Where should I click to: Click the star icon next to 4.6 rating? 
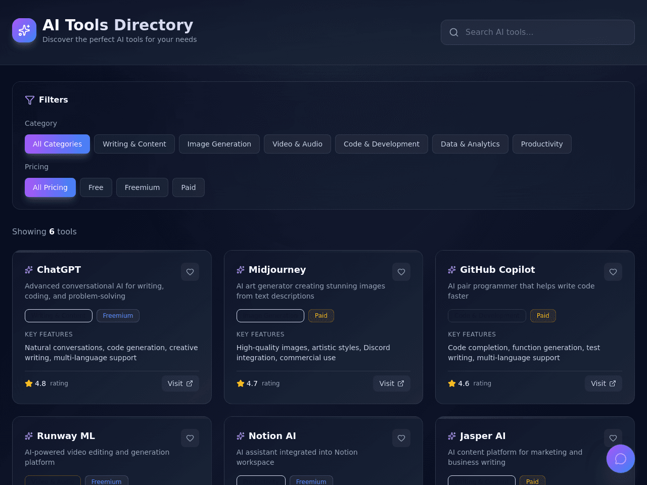coord(452,383)
